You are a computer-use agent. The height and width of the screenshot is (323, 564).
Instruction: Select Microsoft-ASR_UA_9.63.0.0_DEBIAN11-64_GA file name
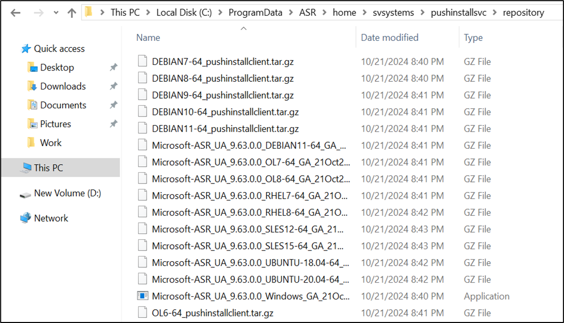pos(249,145)
